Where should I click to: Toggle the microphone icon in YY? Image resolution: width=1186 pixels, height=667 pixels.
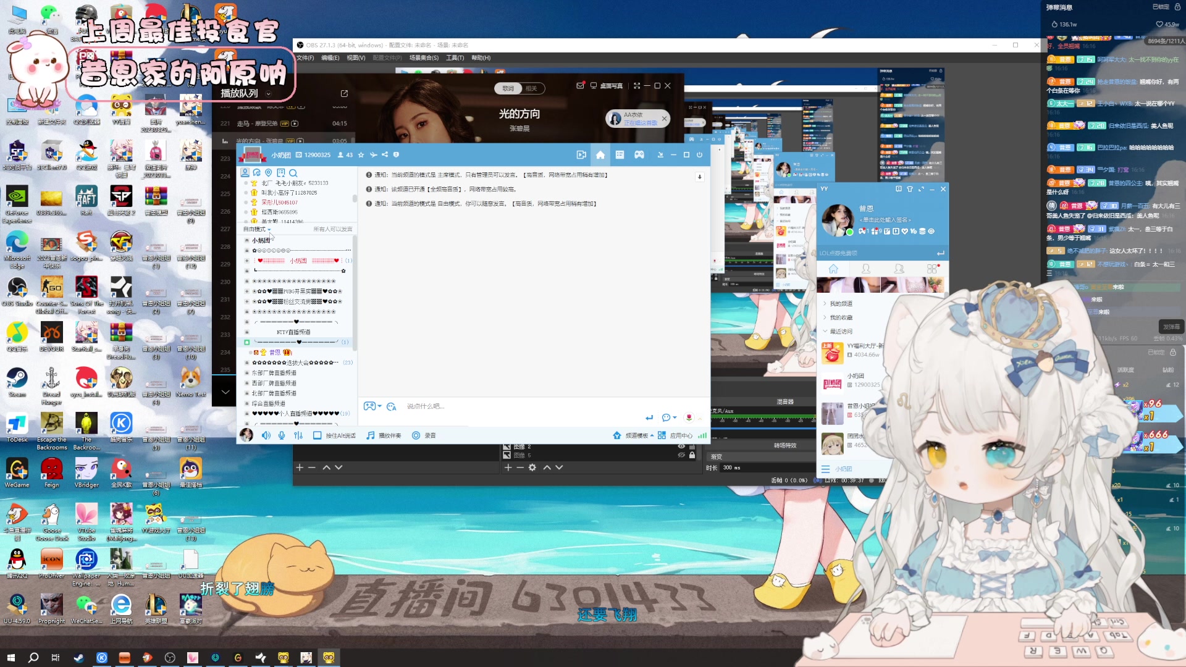point(282,435)
